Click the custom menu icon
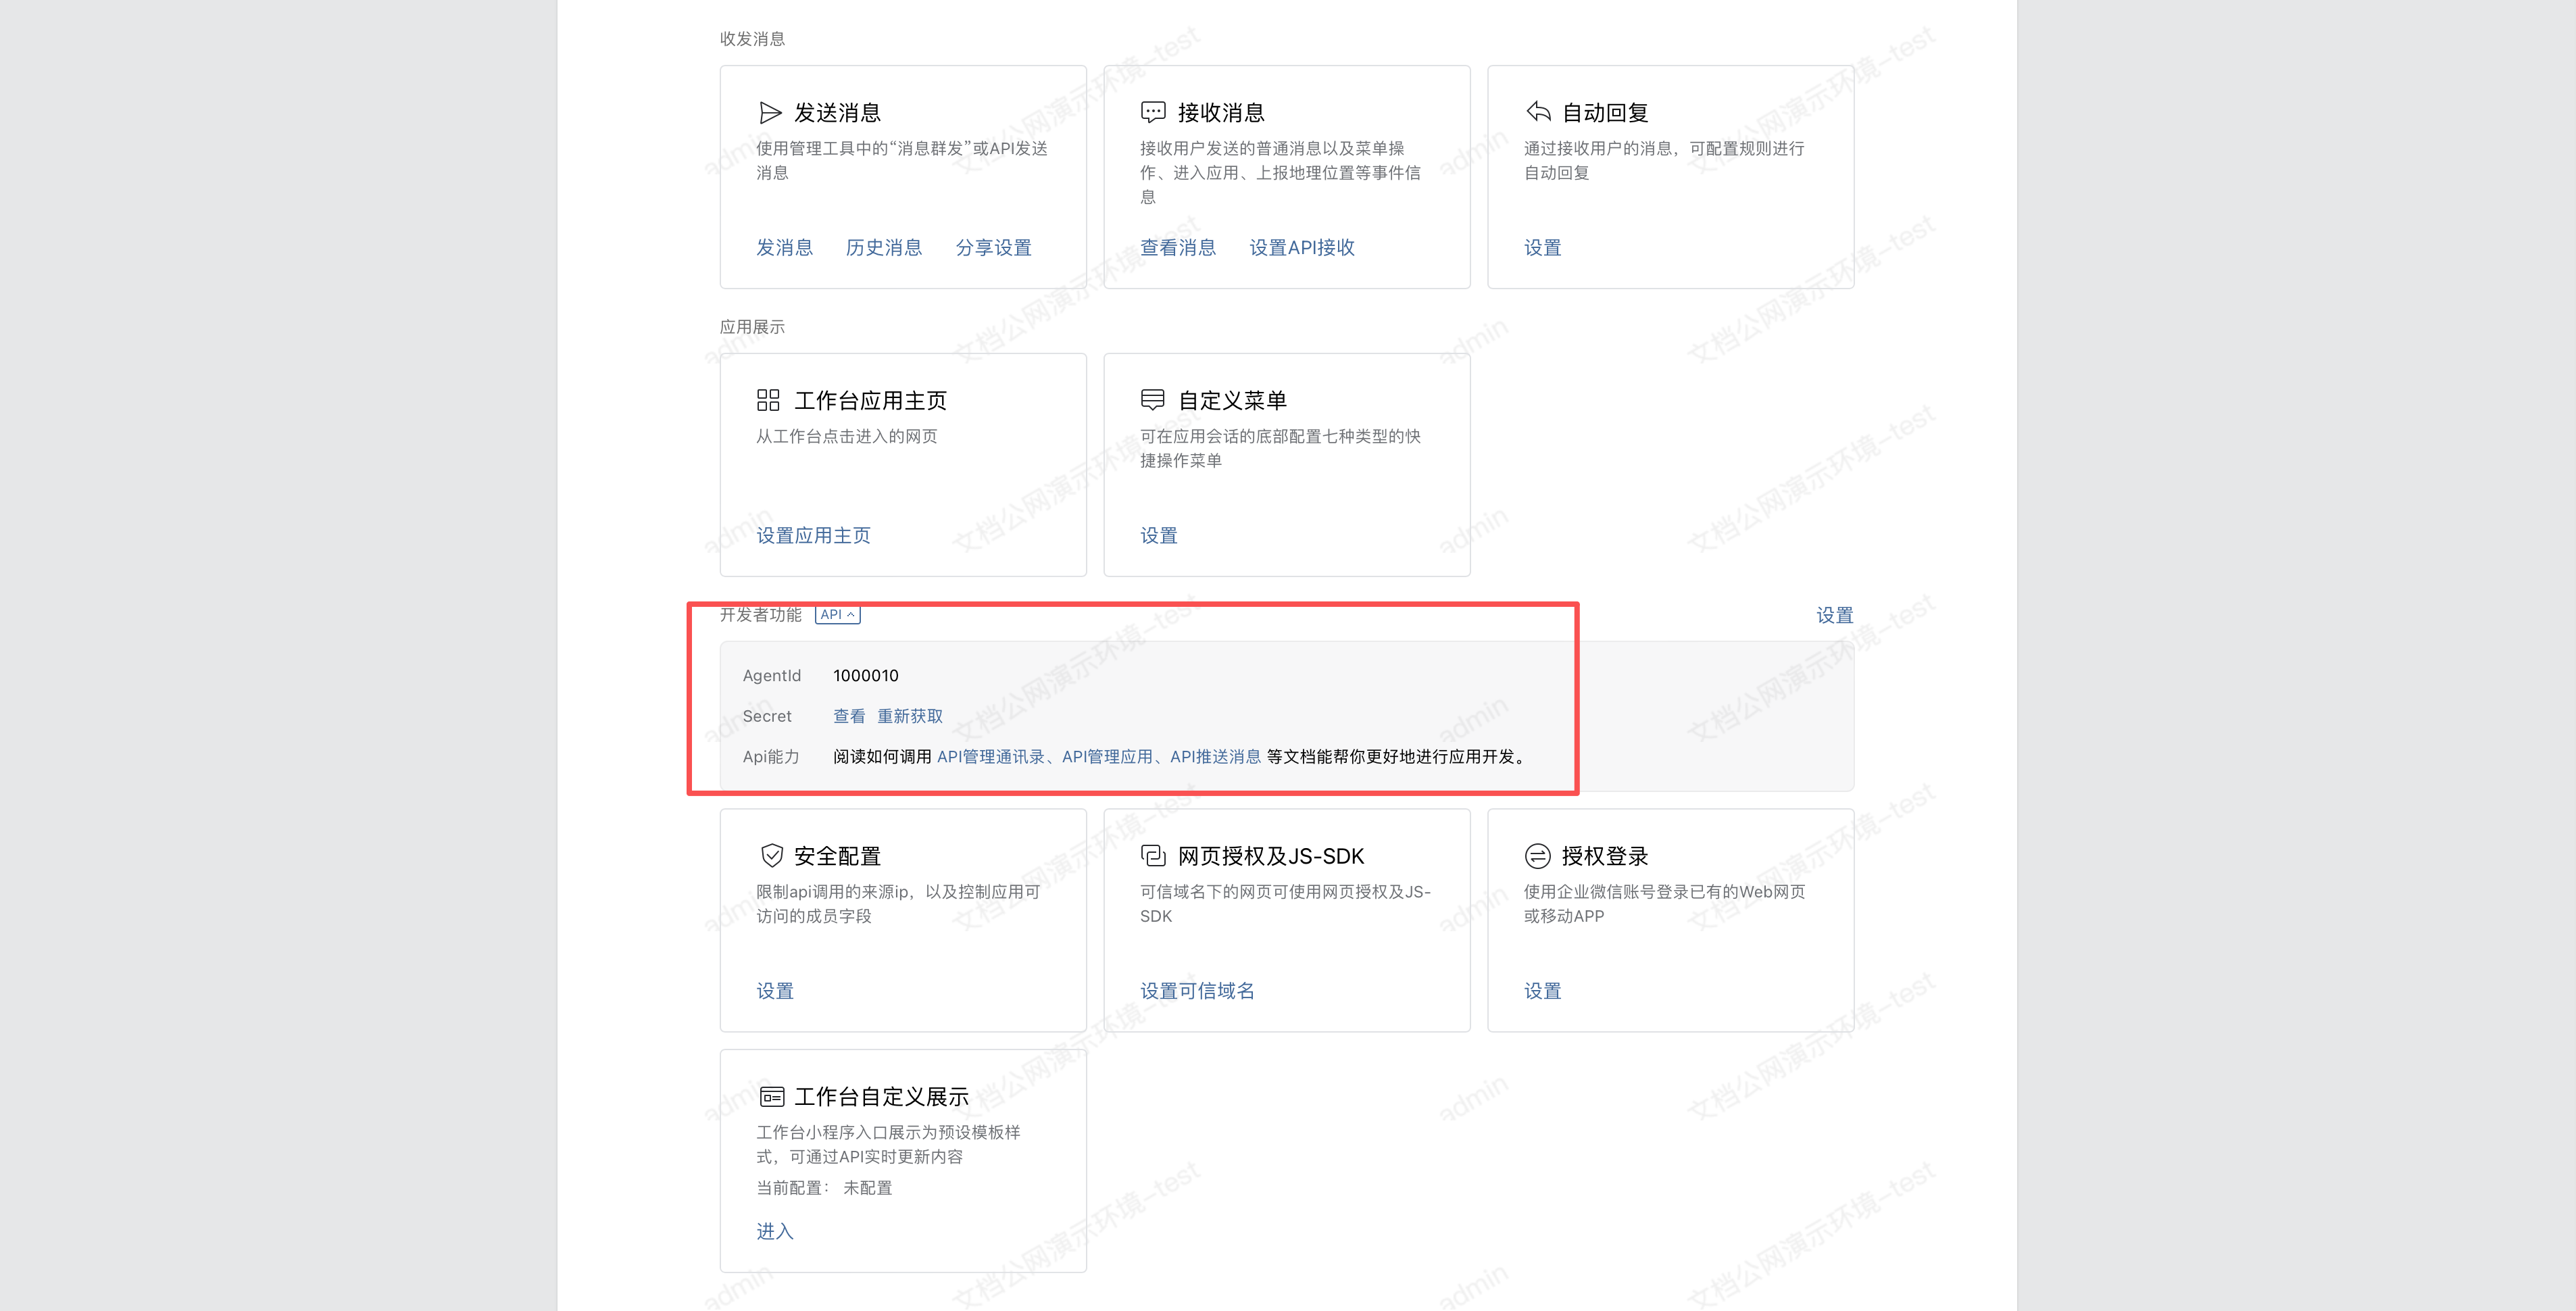Image resolution: width=2576 pixels, height=1311 pixels. point(1152,400)
